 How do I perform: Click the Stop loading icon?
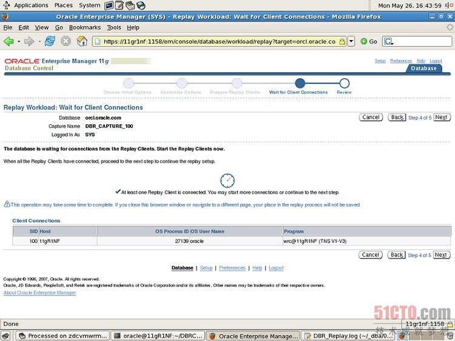coord(66,41)
